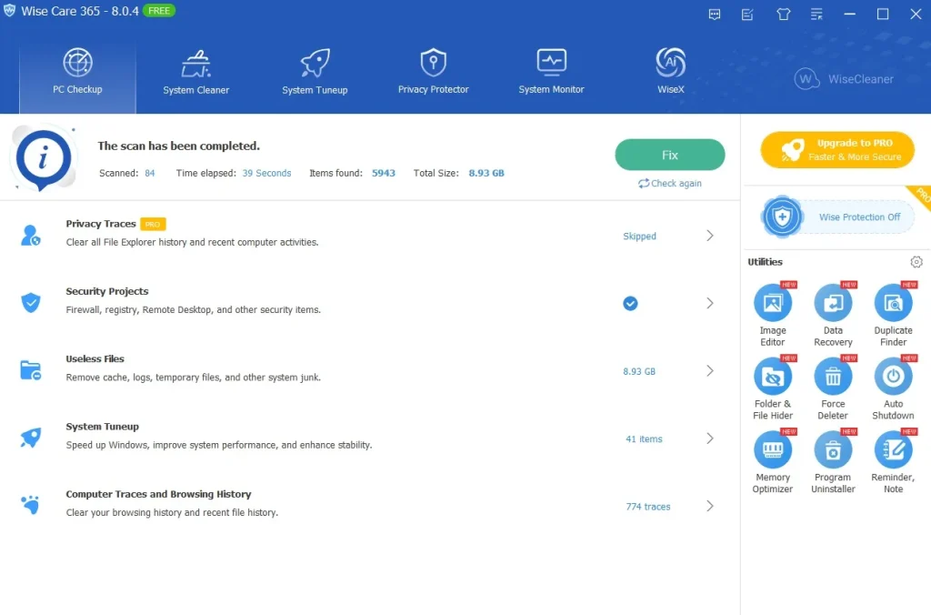The width and height of the screenshot is (931, 615).
Task: Toggle Wise Protection Off switch
Action: click(x=838, y=217)
